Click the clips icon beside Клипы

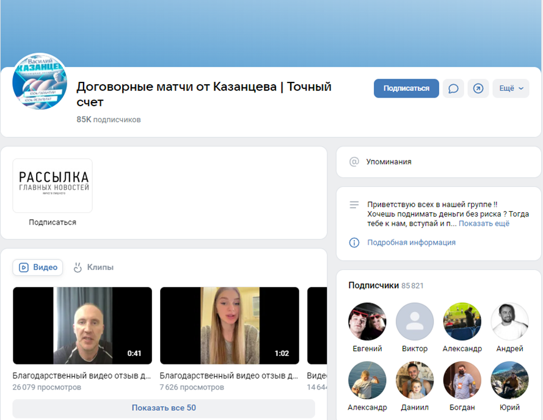click(77, 267)
